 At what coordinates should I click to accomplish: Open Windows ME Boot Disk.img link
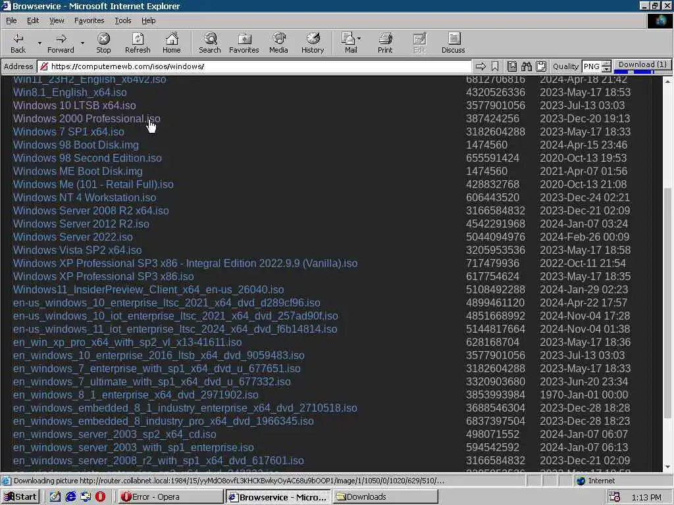(78, 172)
